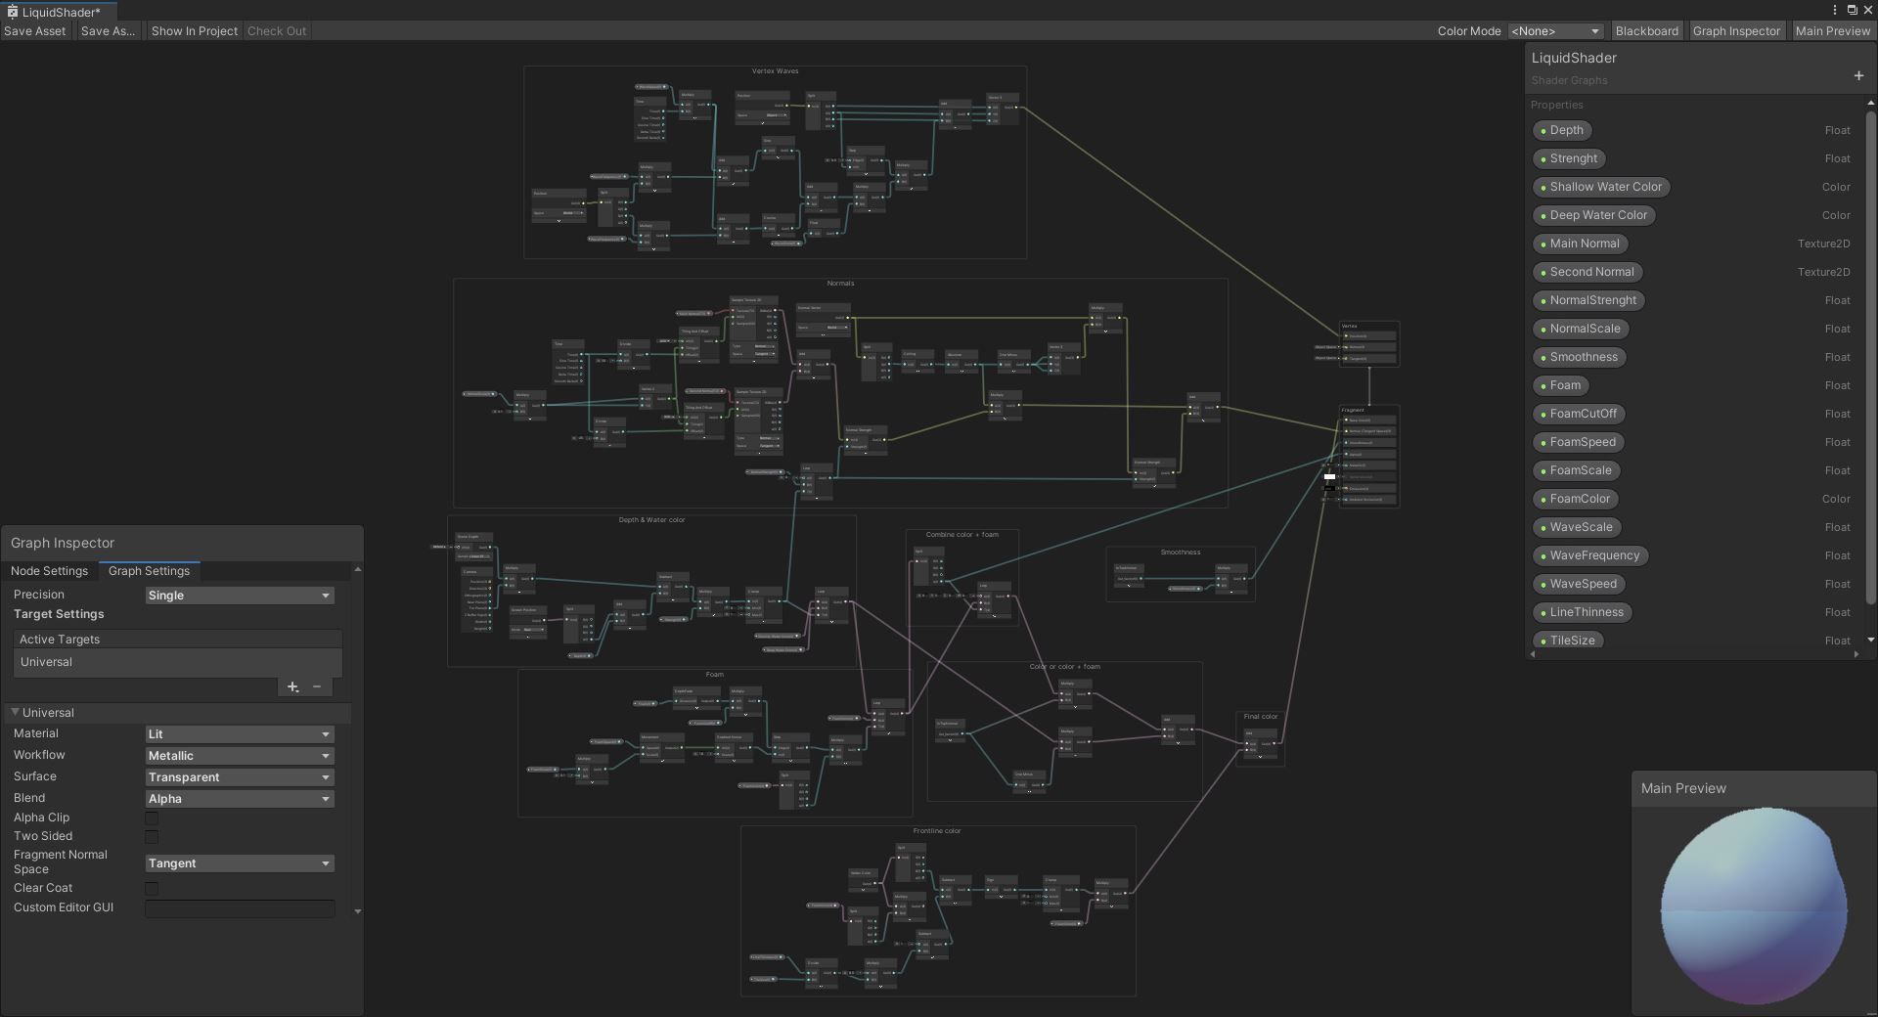The height and width of the screenshot is (1017, 1878).
Task: Open the Color Mode dropdown
Action: point(1555,31)
